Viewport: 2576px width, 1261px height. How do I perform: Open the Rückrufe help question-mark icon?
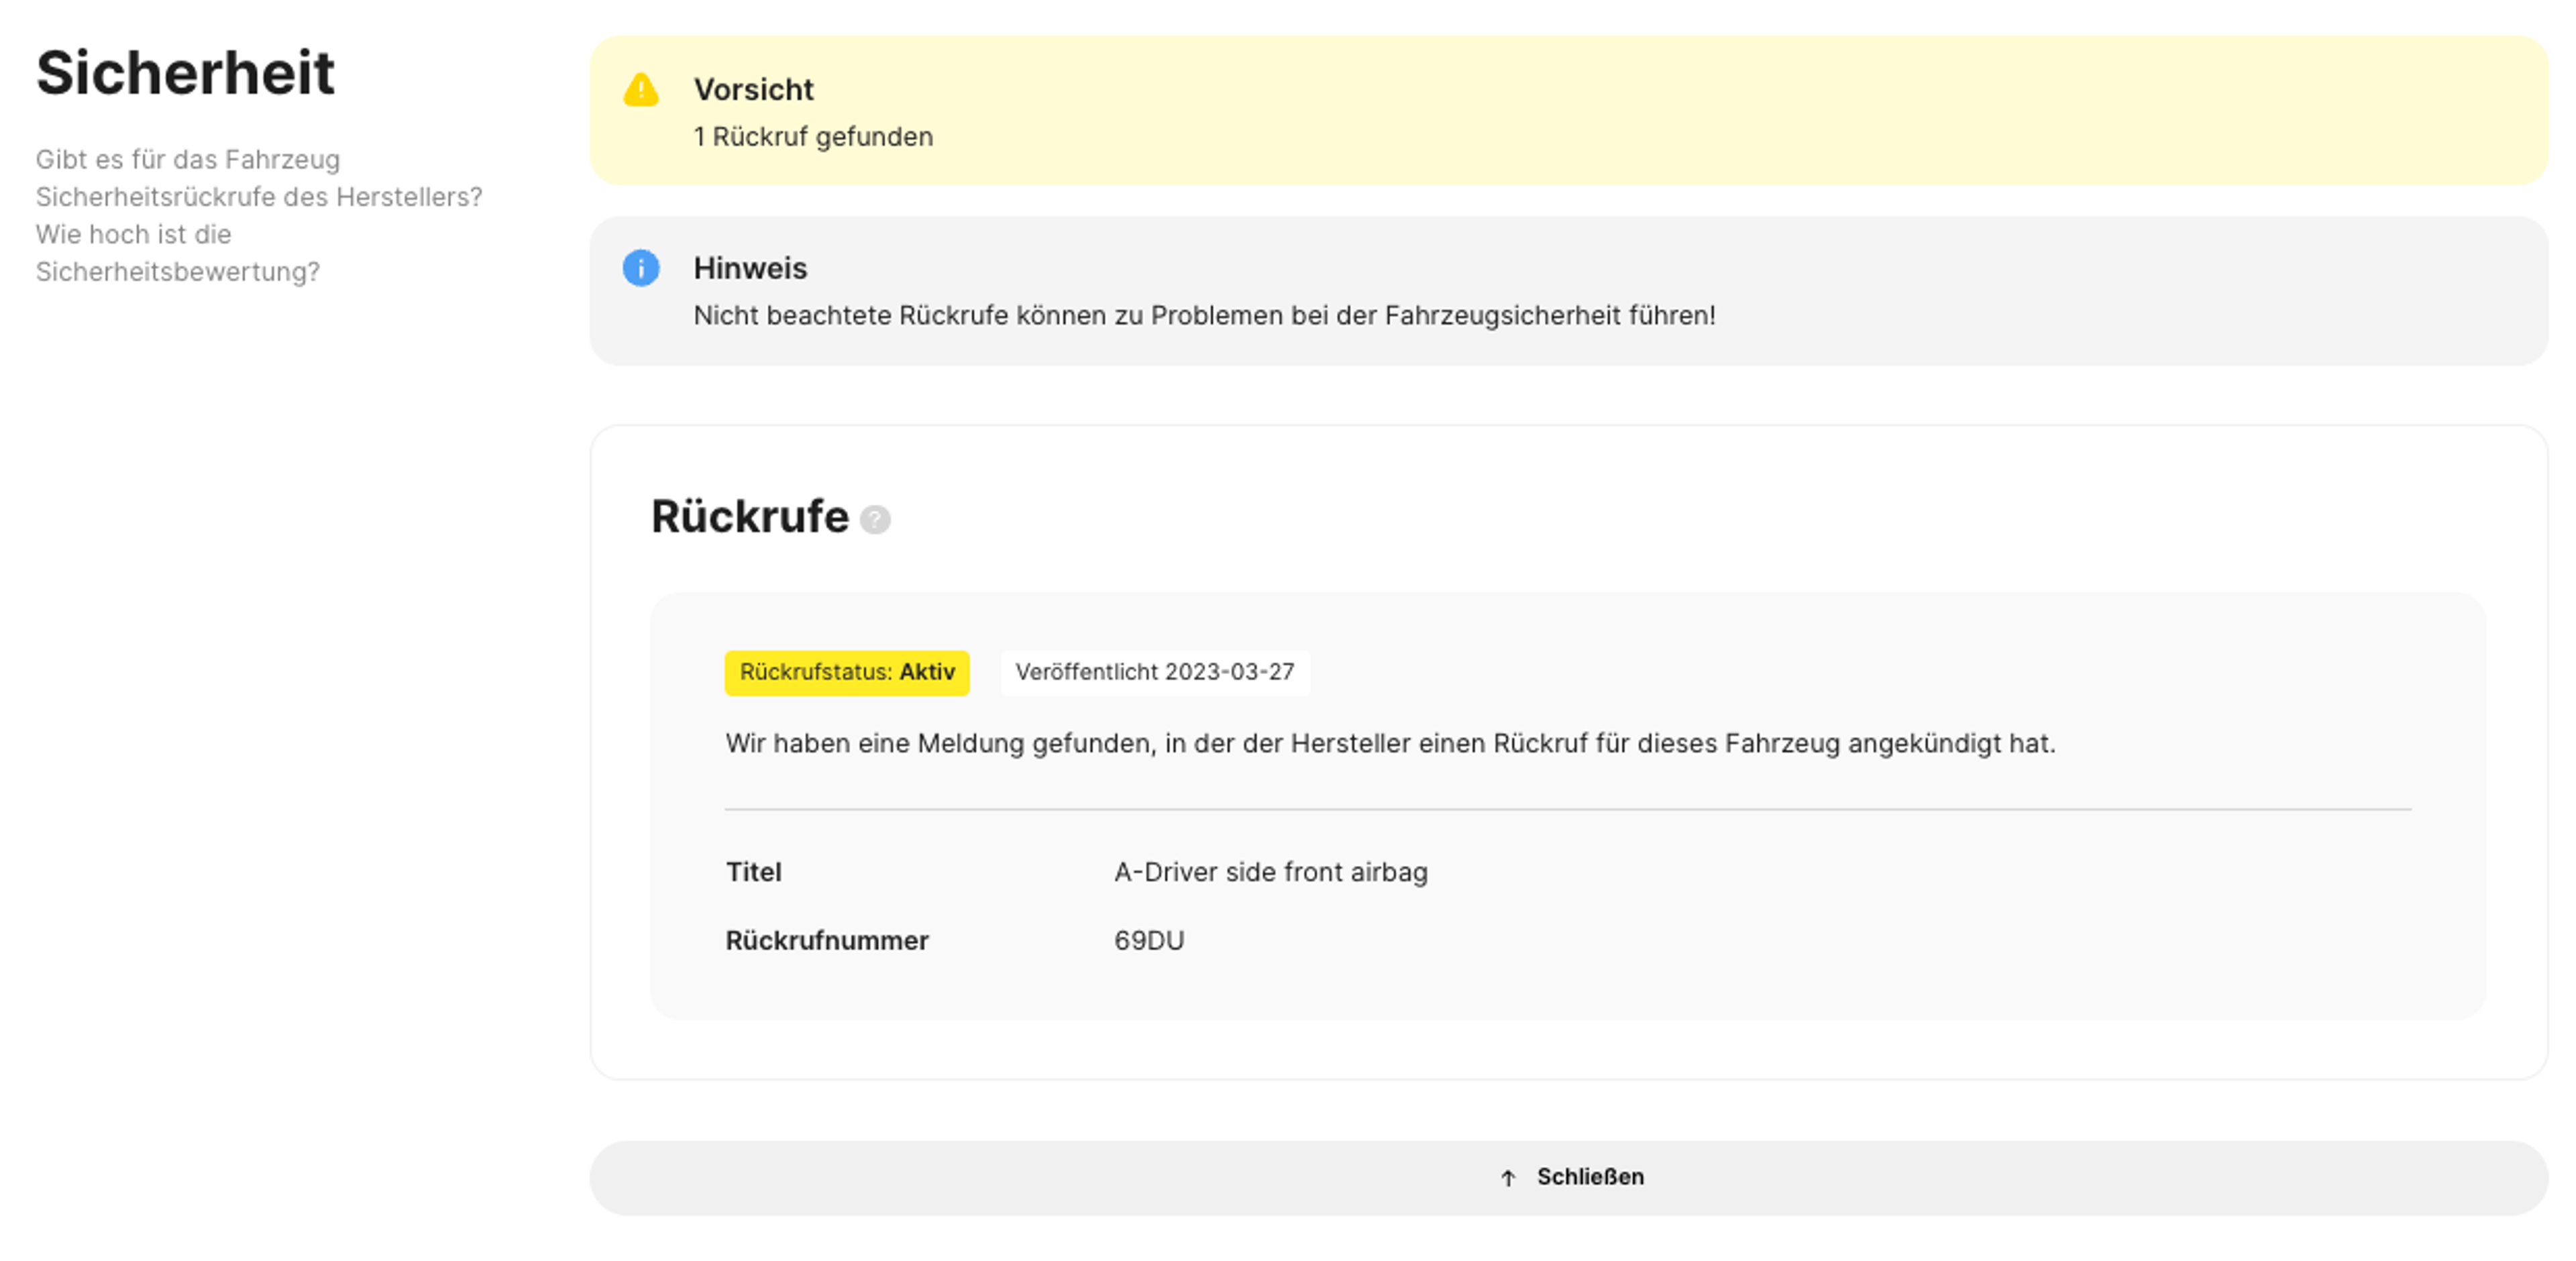coord(875,520)
